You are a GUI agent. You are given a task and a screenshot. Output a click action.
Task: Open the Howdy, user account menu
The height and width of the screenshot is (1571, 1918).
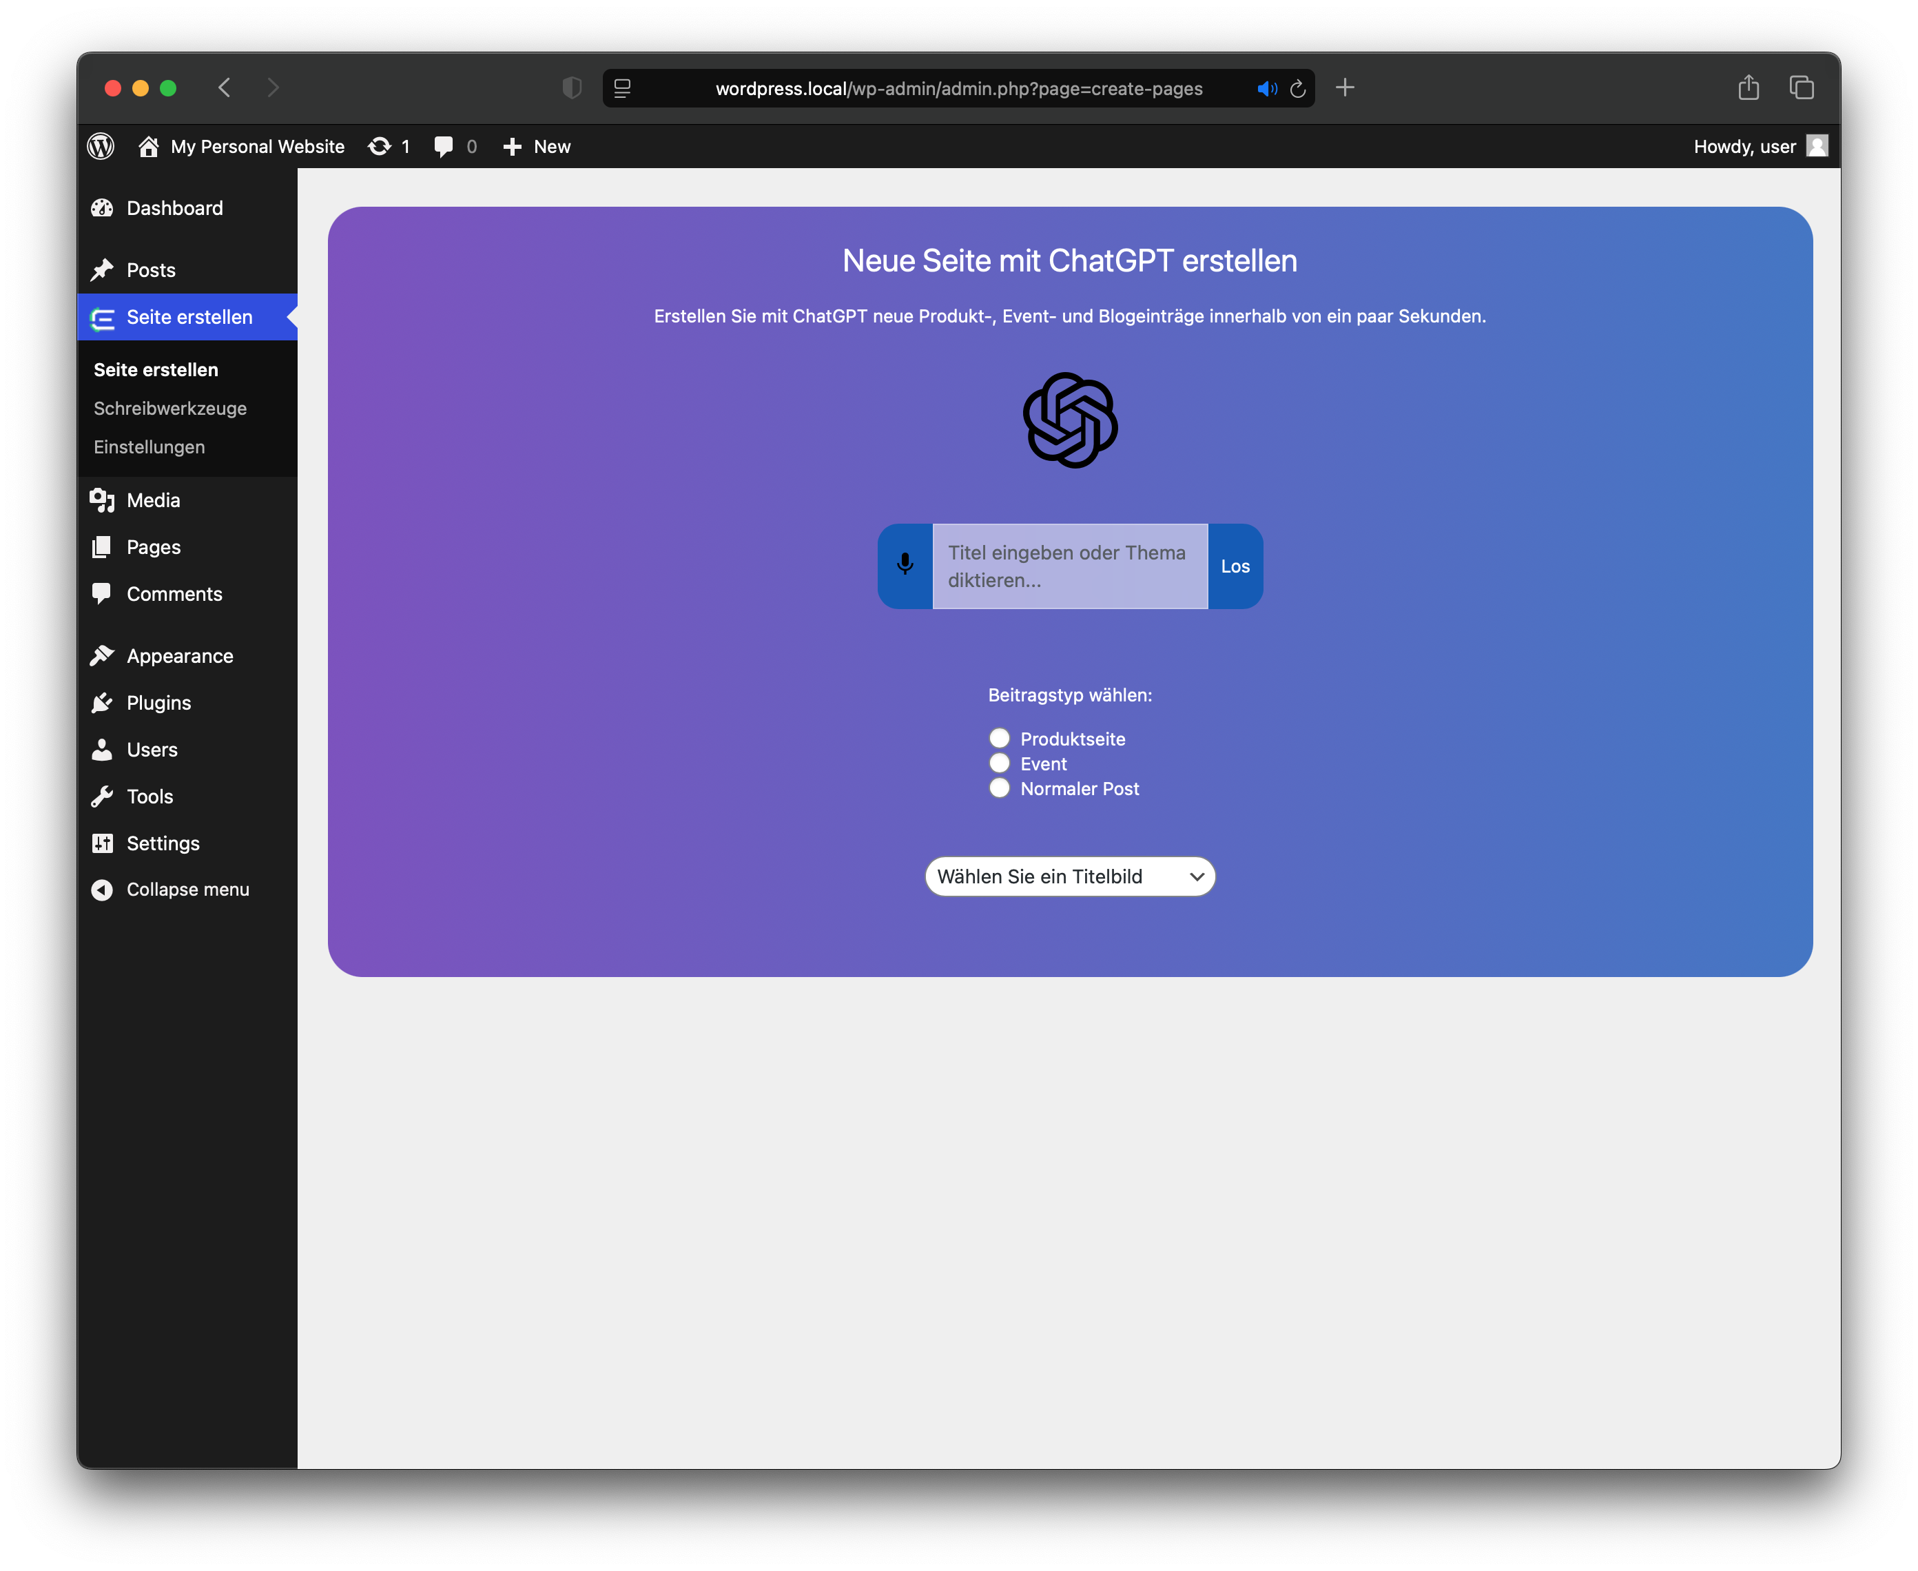(1759, 147)
